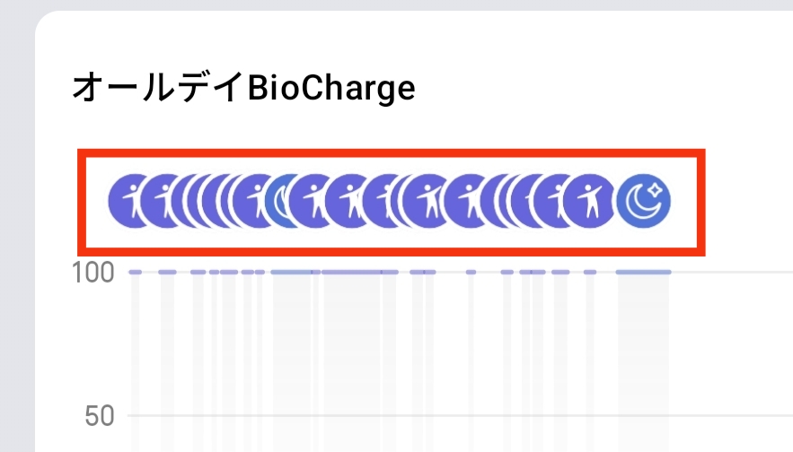Tap the isolated short segment in the timeline gap
This screenshot has width=793, height=452.
point(471,273)
